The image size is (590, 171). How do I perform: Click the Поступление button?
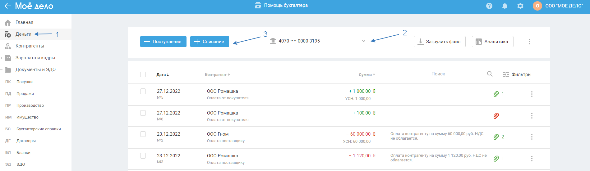click(163, 42)
